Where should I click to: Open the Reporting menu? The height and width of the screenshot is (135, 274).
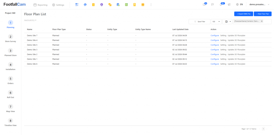pyautogui.click(x=41, y=5)
